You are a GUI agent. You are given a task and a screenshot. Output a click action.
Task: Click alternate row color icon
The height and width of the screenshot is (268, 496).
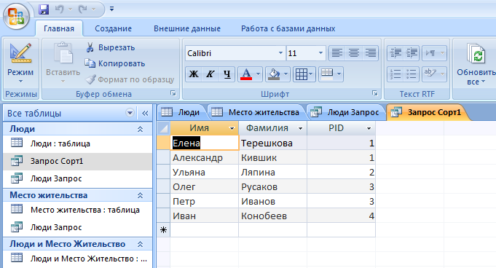[327, 74]
